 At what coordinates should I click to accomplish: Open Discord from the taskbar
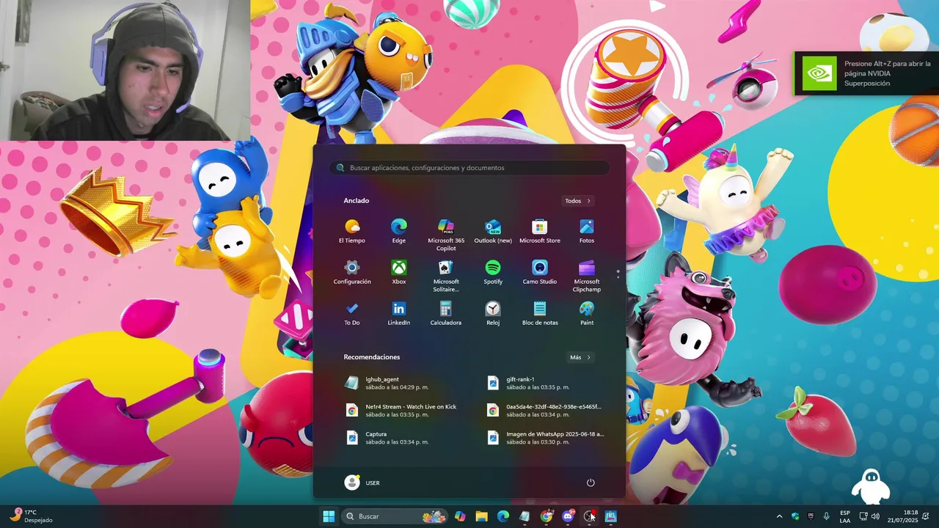(x=568, y=516)
